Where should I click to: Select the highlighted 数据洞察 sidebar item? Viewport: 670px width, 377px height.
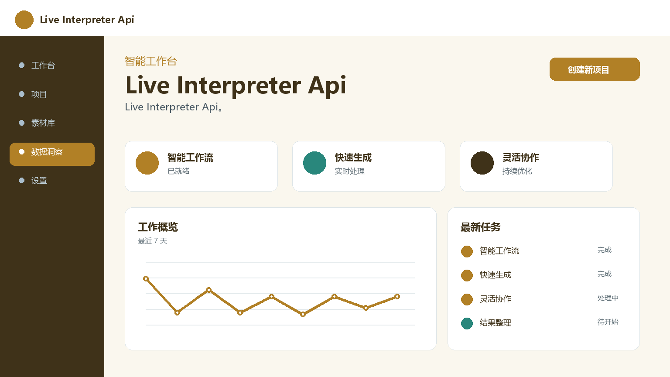52,154
